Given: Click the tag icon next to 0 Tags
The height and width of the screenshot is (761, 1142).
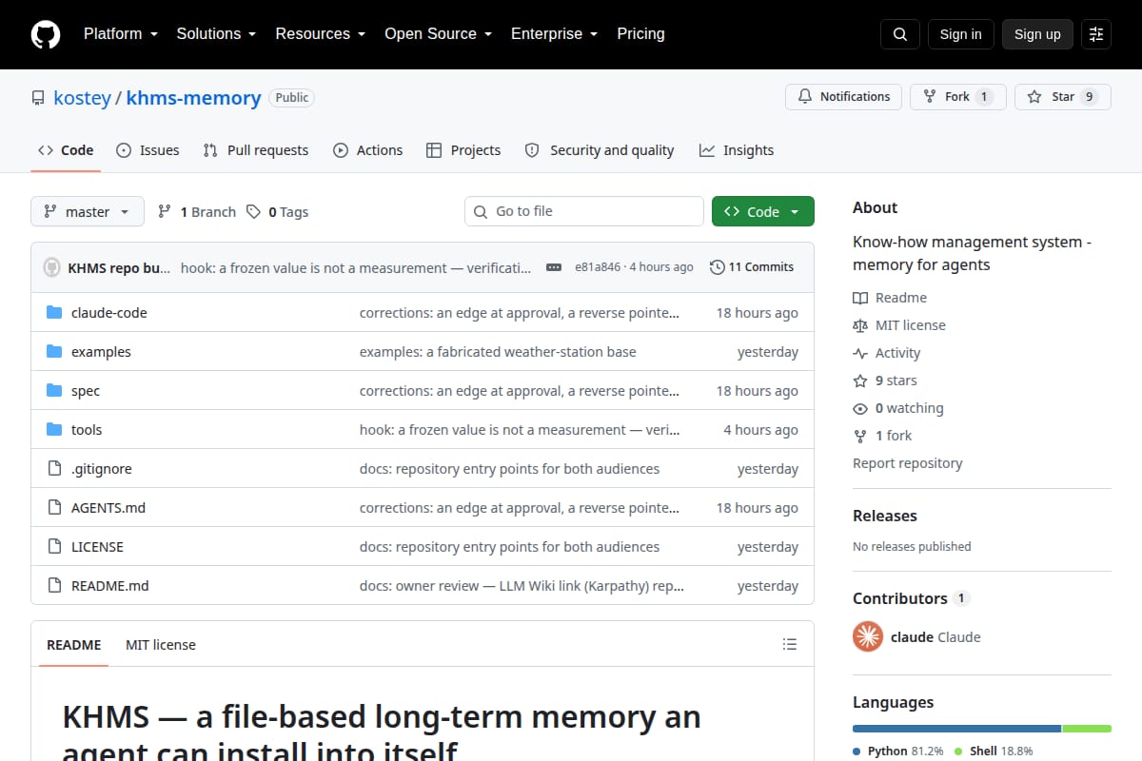Looking at the screenshot, I should pyautogui.click(x=253, y=212).
